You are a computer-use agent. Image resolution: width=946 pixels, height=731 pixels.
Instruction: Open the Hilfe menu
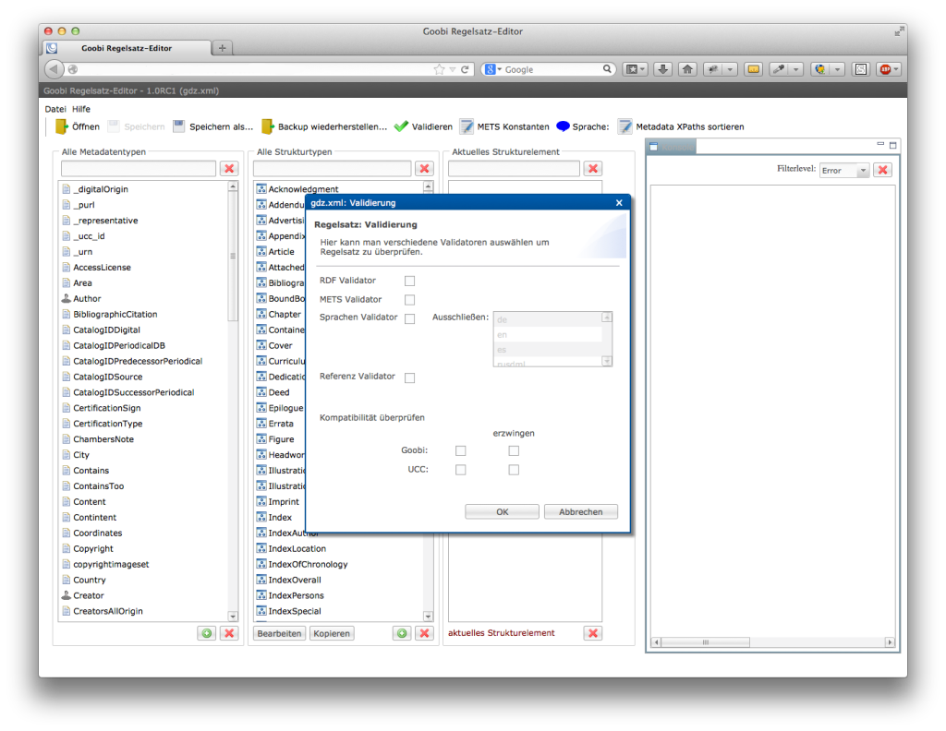81,109
